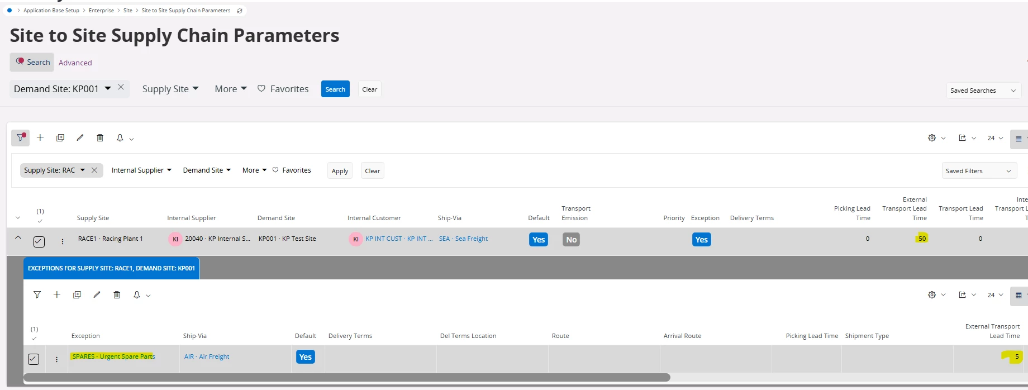Click the blue Search button

tap(335, 89)
